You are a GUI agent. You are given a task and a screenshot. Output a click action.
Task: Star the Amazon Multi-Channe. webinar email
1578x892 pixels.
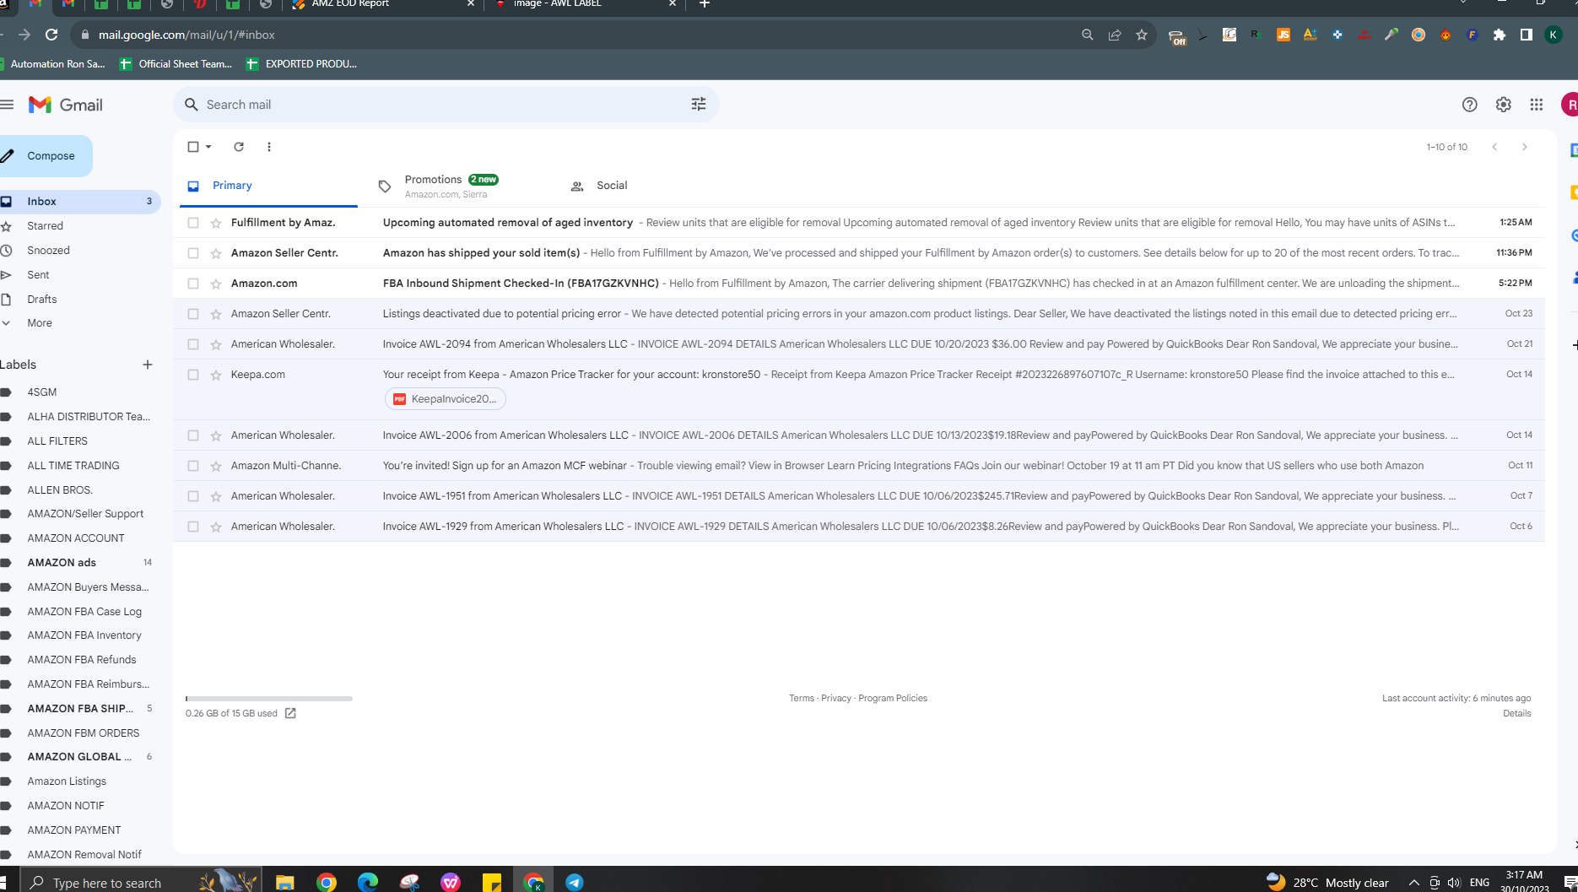[216, 466]
